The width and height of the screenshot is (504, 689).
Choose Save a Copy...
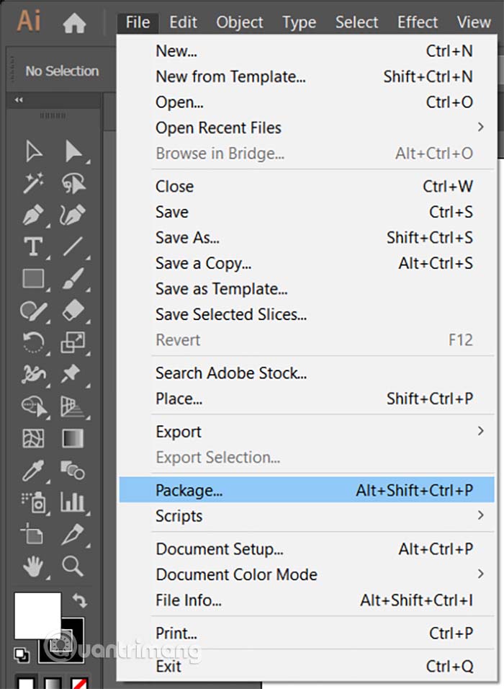[307, 263]
